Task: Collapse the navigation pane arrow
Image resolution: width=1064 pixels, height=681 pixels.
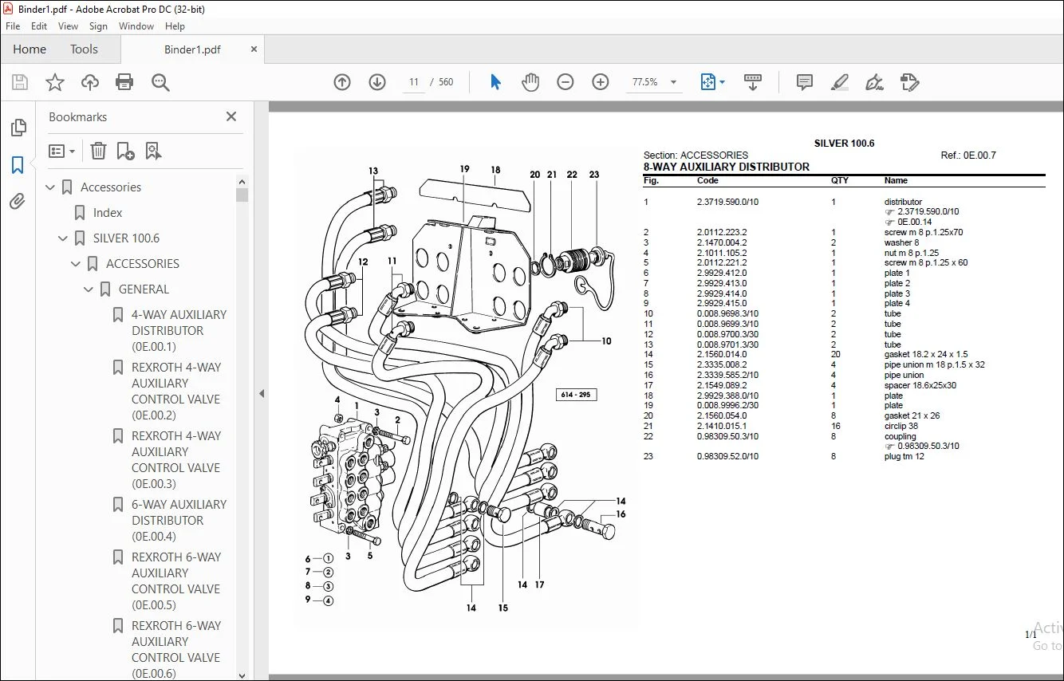Action: 262,393
